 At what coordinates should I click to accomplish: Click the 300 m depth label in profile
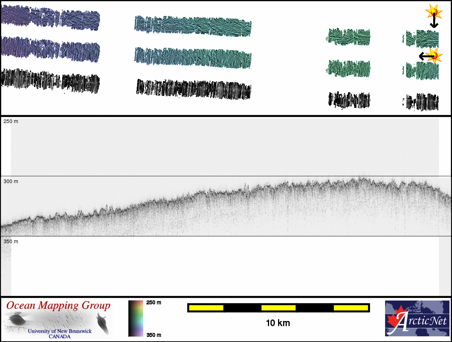11,181
